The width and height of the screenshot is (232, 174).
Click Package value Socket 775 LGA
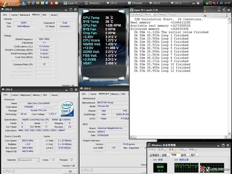click(x=39, y=110)
